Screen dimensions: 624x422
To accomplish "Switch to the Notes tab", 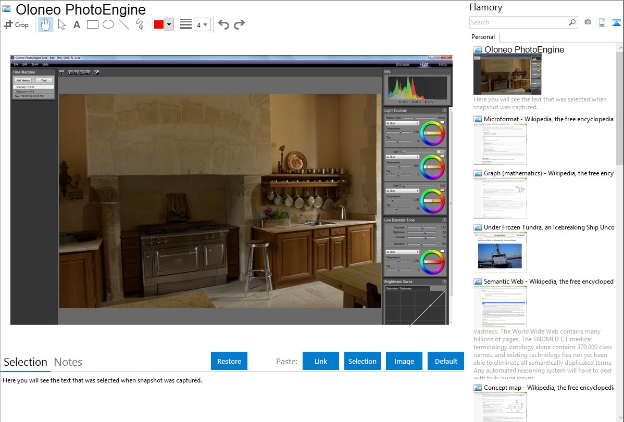I will (68, 362).
